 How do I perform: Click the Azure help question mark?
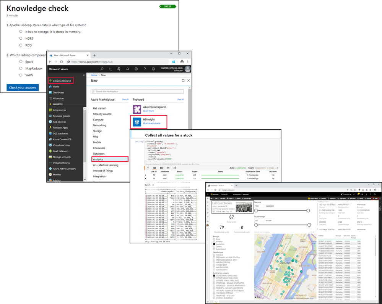click(x=145, y=69)
